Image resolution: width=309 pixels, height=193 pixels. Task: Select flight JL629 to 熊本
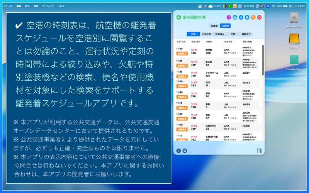pos(217,117)
